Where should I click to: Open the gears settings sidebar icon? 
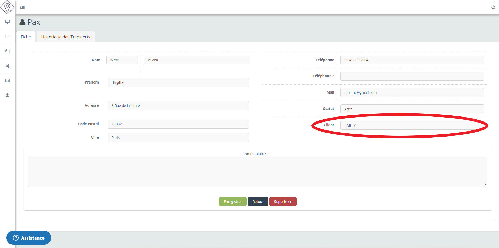pos(7,66)
